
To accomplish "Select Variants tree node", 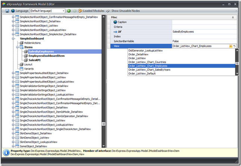I will pyautogui.click(x=29, y=69).
